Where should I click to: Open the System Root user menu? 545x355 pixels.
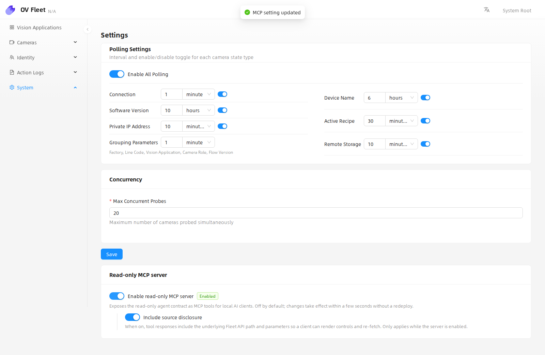click(517, 10)
